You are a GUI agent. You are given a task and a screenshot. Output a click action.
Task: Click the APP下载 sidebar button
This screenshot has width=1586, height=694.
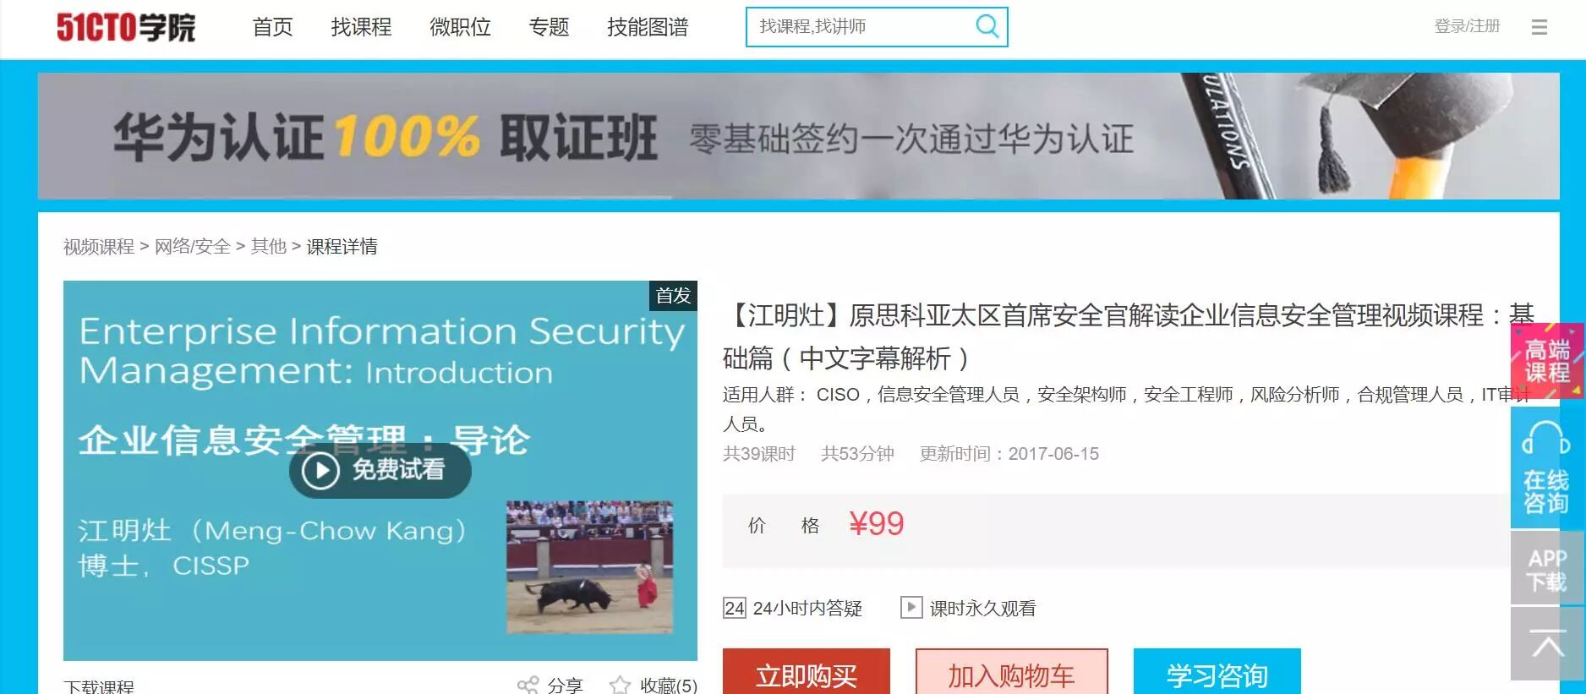1546,568
